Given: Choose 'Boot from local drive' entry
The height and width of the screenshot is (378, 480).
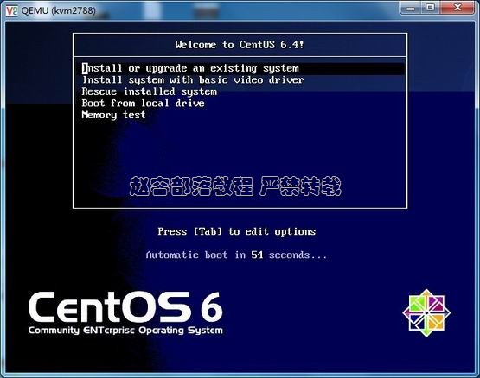Looking at the screenshot, I should click(143, 103).
